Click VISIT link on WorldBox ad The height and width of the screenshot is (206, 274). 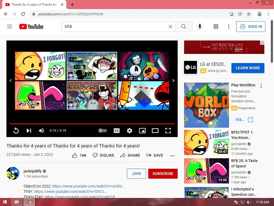244,120
